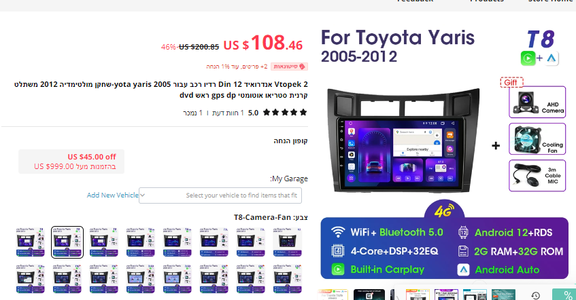Click the 1 נמכר sold count
The image size is (576, 300).
(193, 113)
